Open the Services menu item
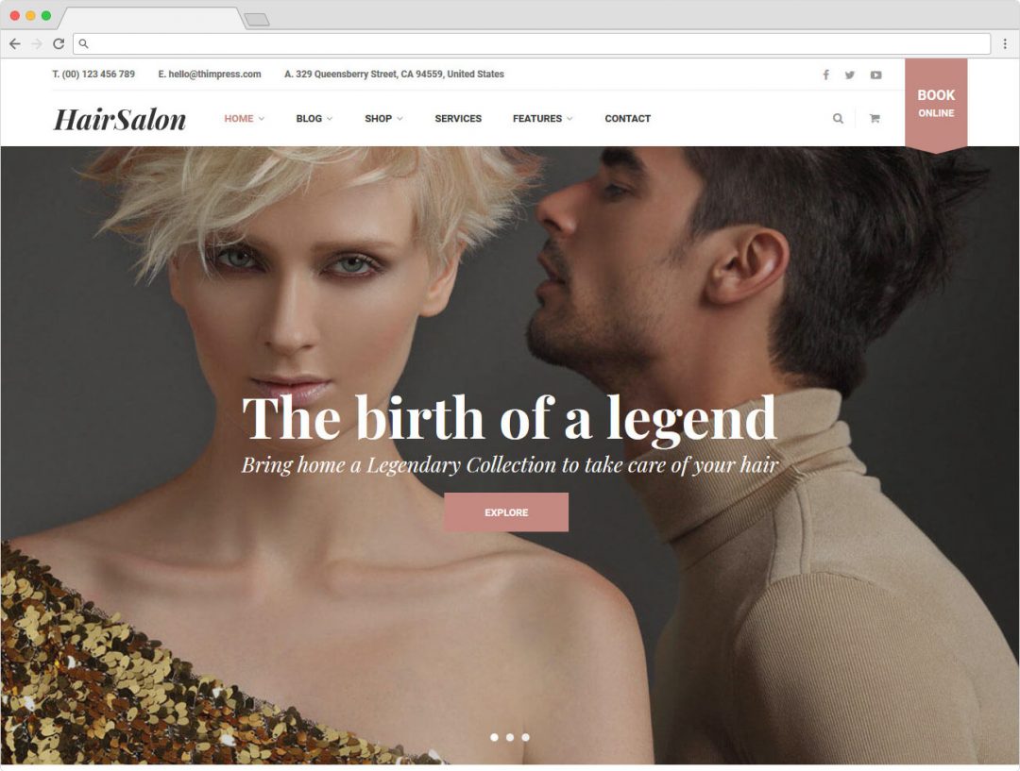 coord(458,118)
